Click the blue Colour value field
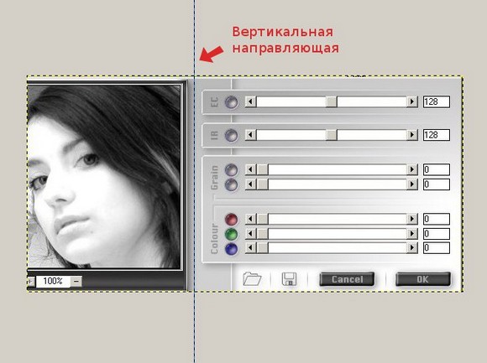Screen dimensions: 487x363 437,248
